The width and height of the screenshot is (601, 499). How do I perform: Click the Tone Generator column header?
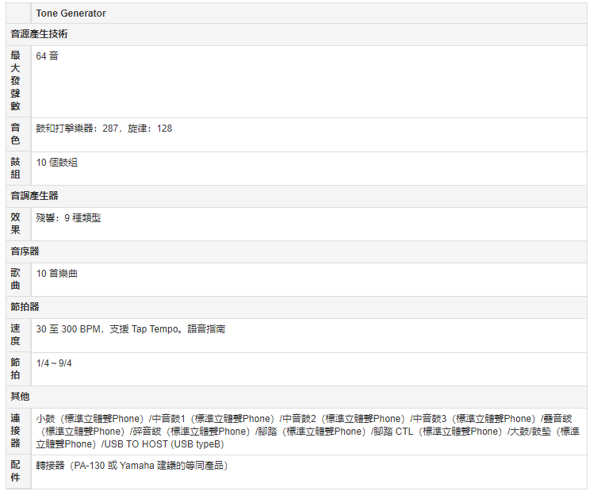[71, 13]
